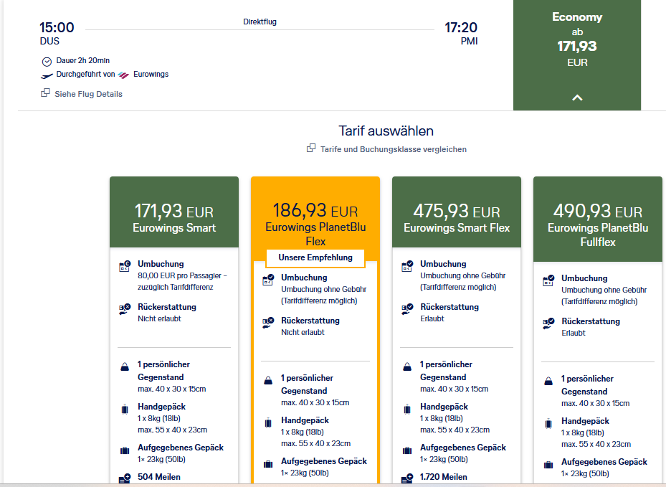The image size is (666, 487).
Task: Collapse Economy fare panel with chevron
Action: coord(577,98)
